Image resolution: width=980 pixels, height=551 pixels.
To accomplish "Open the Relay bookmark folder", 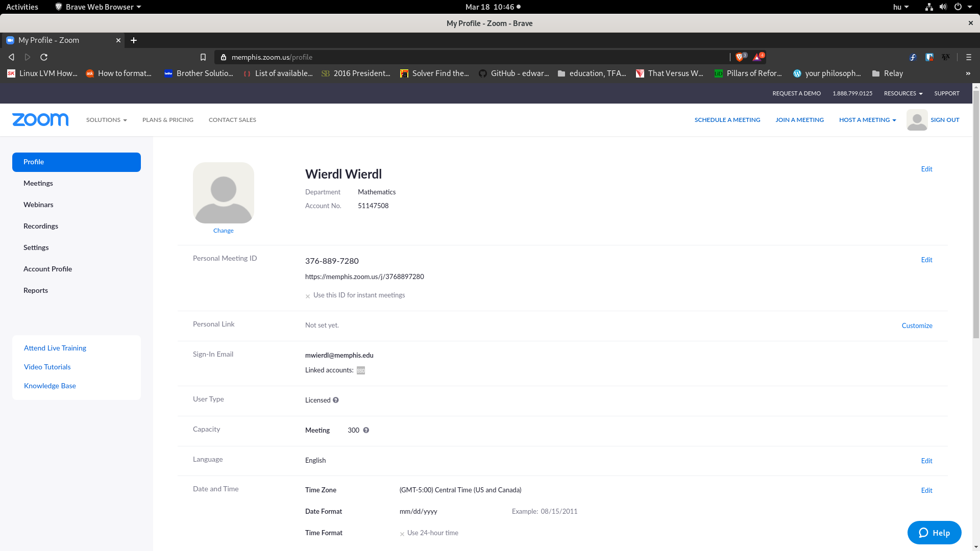I will pyautogui.click(x=888, y=73).
